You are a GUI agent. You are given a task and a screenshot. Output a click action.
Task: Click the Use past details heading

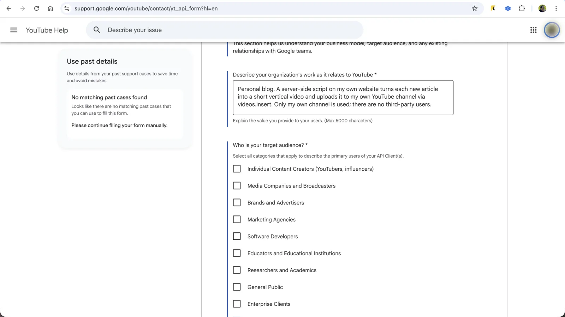92,61
